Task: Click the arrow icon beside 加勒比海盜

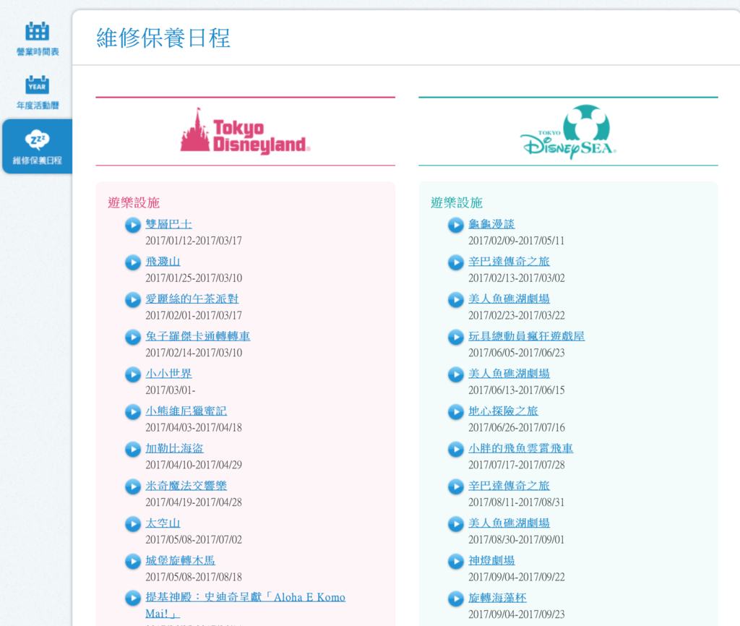Action: pos(133,449)
